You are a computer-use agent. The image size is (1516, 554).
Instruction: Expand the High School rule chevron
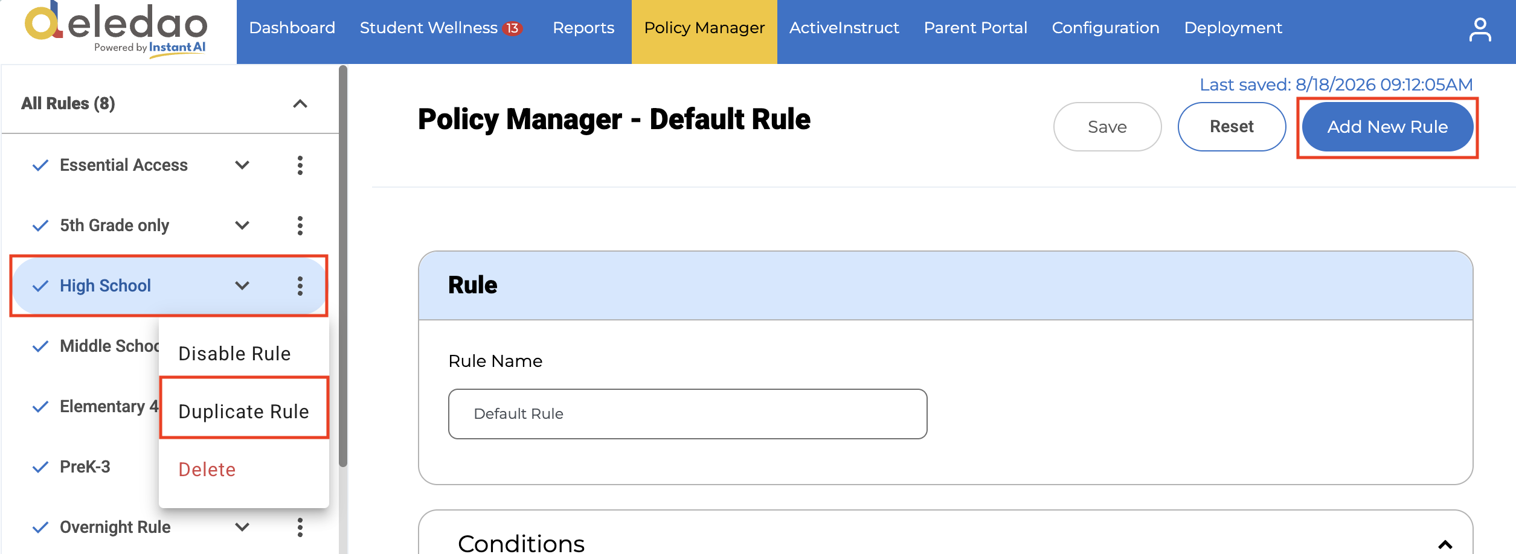[242, 285]
